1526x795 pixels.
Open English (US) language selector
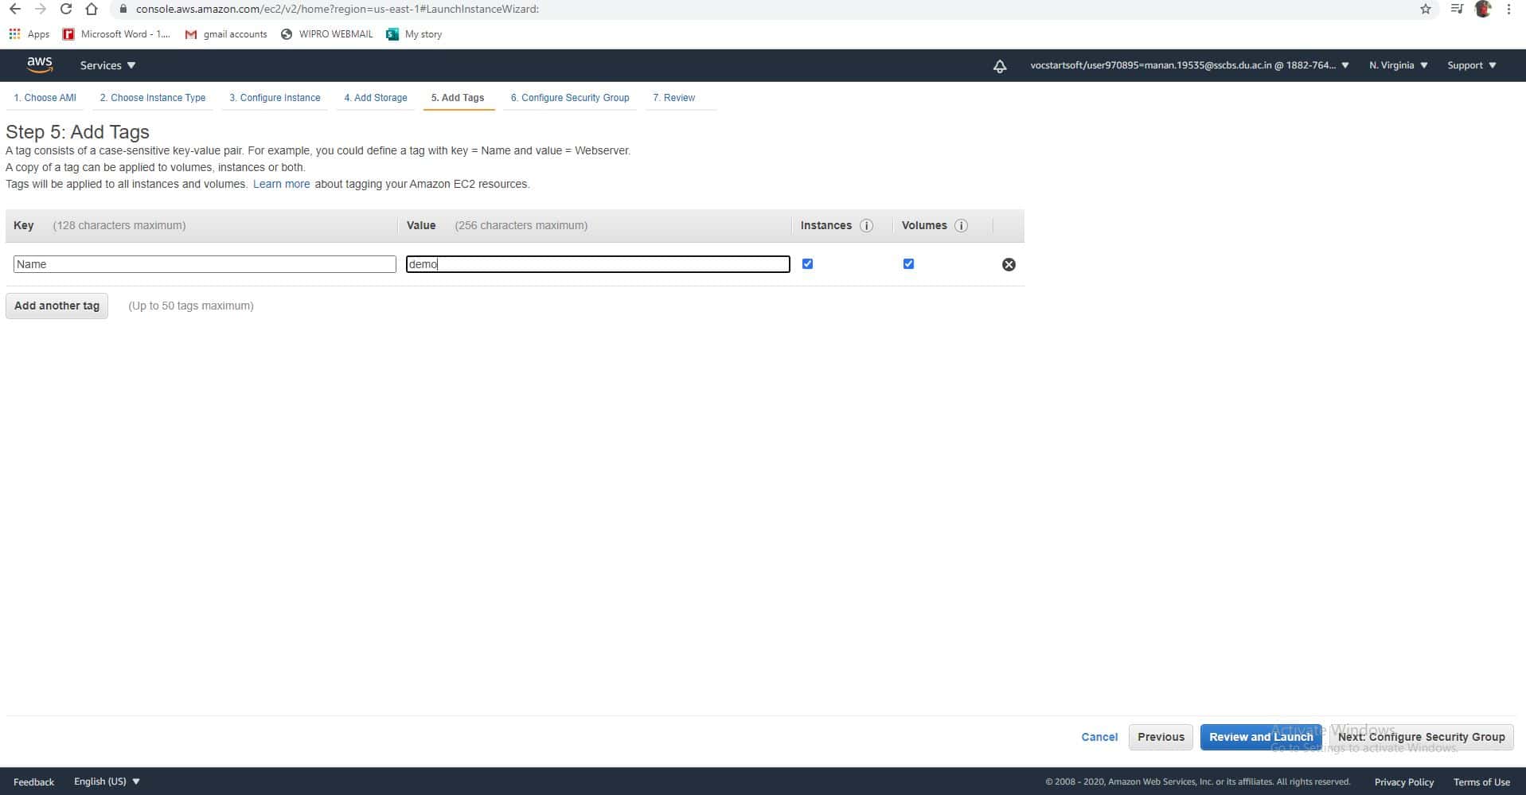[x=107, y=781]
